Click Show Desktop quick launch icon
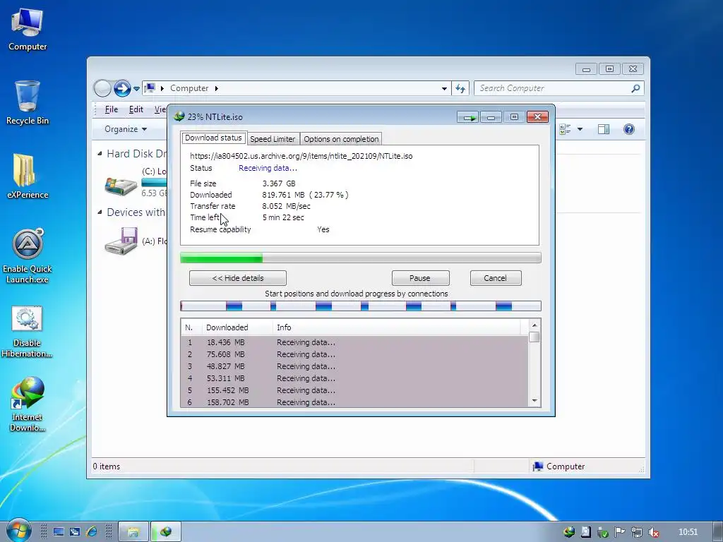Image resolution: width=723 pixels, height=542 pixels. click(x=59, y=532)
